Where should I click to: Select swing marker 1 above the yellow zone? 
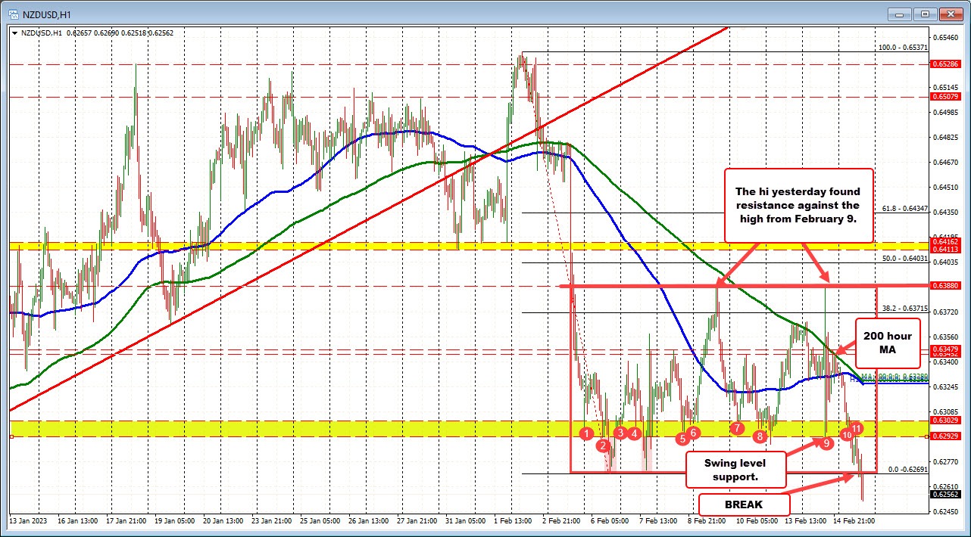[585, 433]
